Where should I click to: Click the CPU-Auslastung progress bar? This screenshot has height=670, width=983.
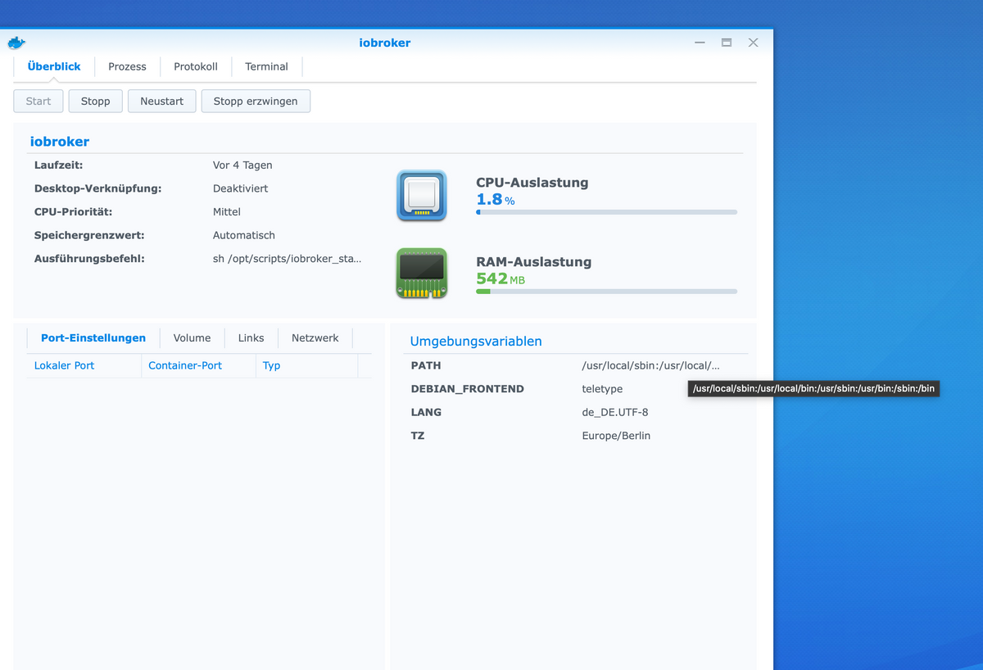pos(606,212)
